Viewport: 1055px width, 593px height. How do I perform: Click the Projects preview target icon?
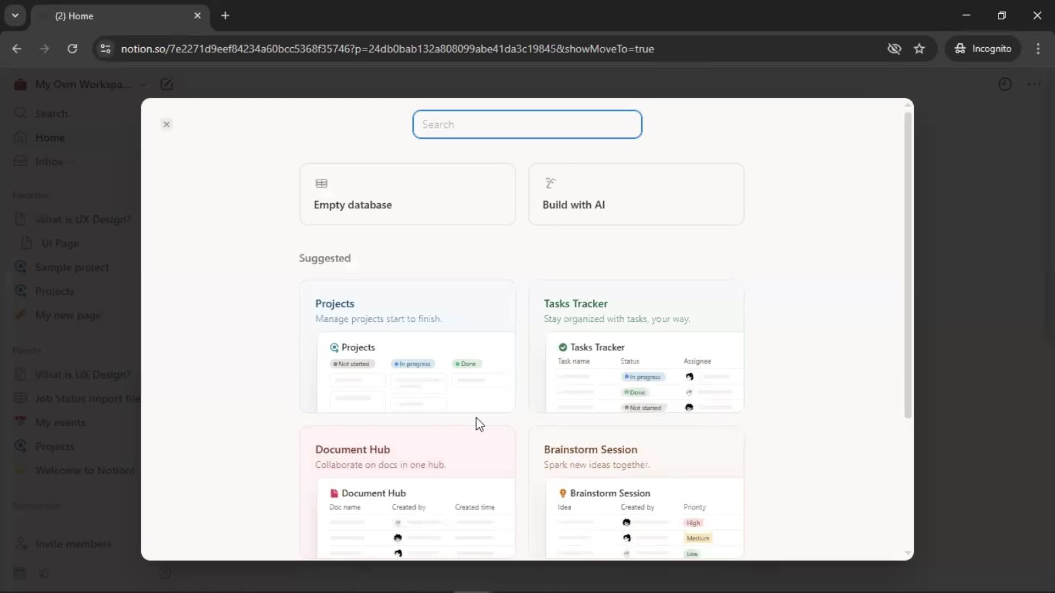click(334, 347)
